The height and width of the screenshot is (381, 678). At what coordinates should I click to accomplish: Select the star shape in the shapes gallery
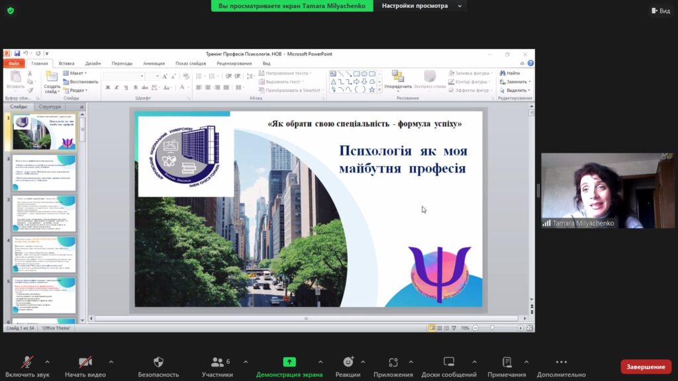[372, 89]
